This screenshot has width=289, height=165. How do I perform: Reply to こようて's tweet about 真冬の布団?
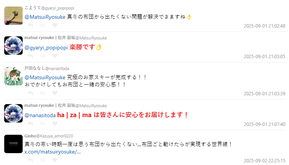point(30,25)
